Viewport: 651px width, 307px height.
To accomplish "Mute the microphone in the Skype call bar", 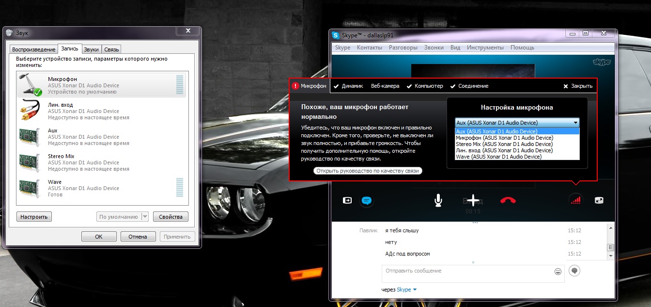I will [x=438, y=200].
